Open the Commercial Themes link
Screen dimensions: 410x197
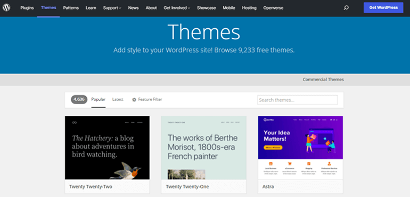coord(323,79)
